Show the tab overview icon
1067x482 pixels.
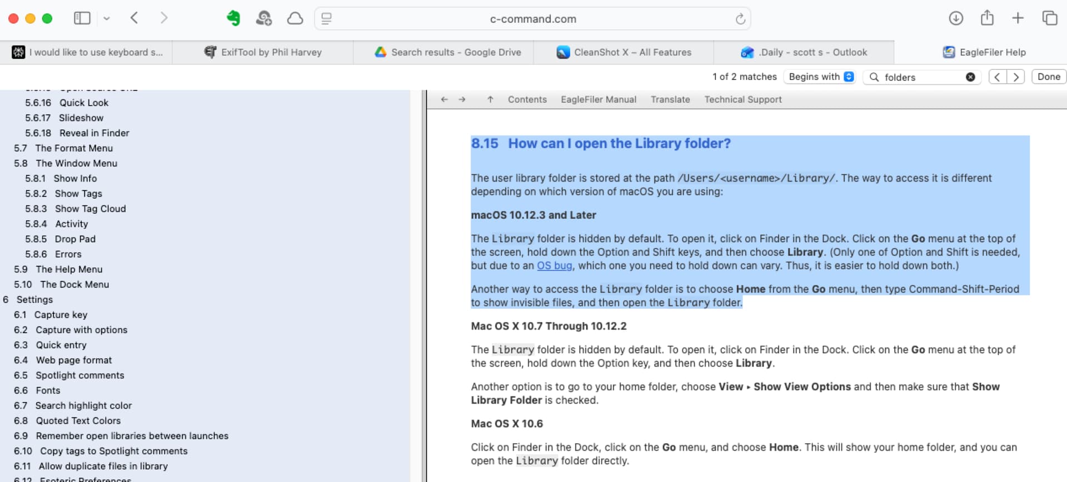pos(1049,18)
